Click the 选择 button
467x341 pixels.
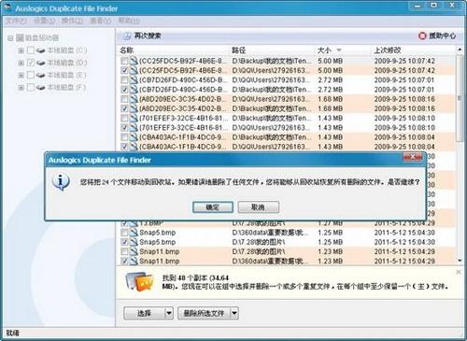click(x=144, y=313)
